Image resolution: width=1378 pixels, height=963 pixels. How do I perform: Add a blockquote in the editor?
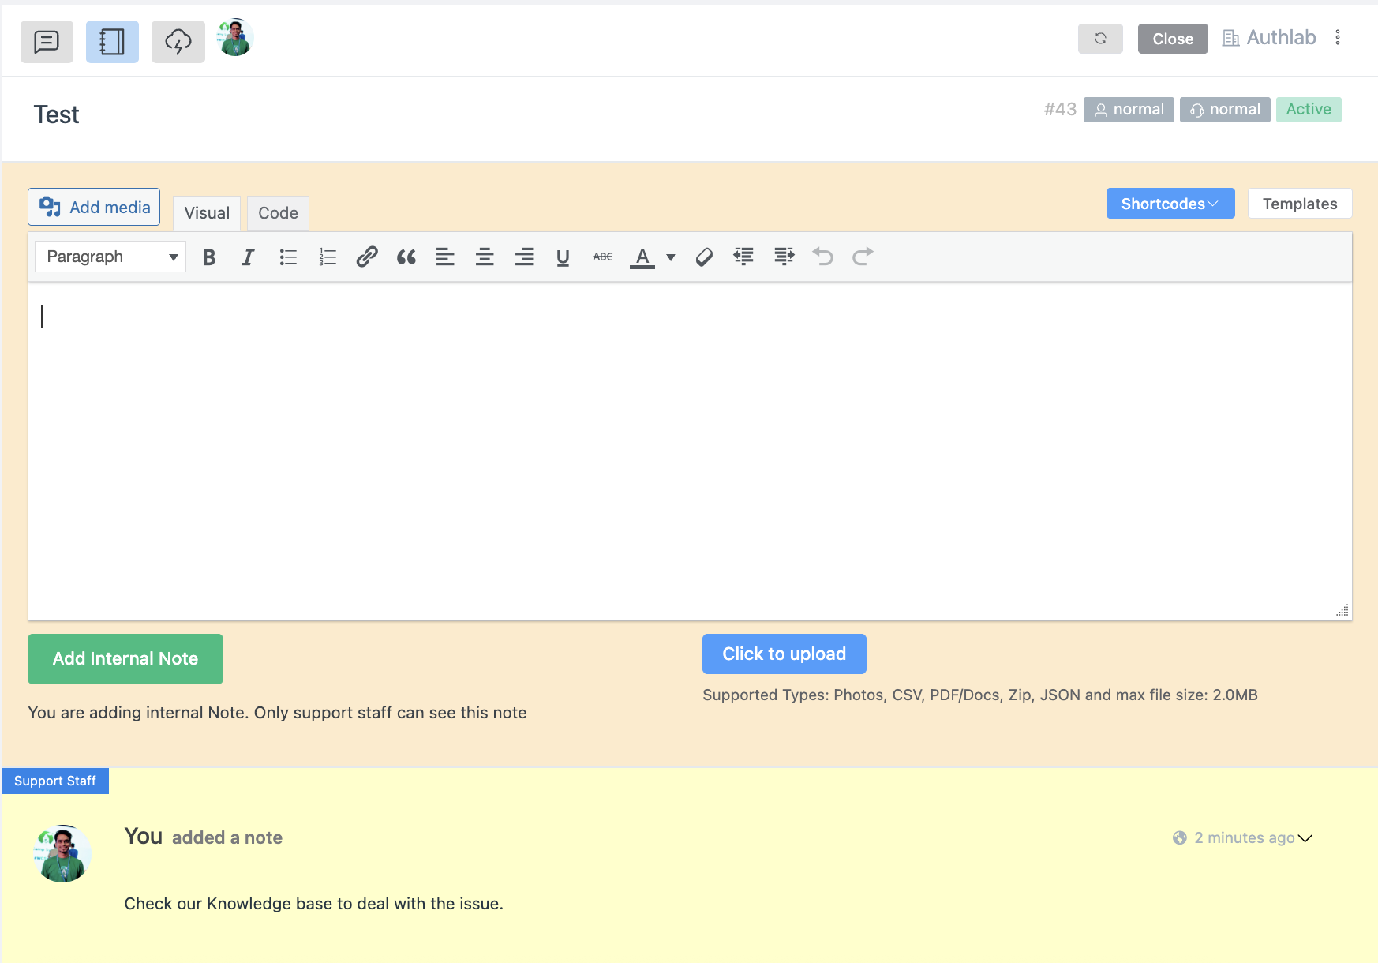pyautogui.click(x=406, y=257)
